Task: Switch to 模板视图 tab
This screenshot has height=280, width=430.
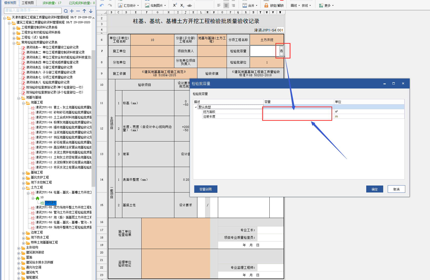Action: coord(10,3)
